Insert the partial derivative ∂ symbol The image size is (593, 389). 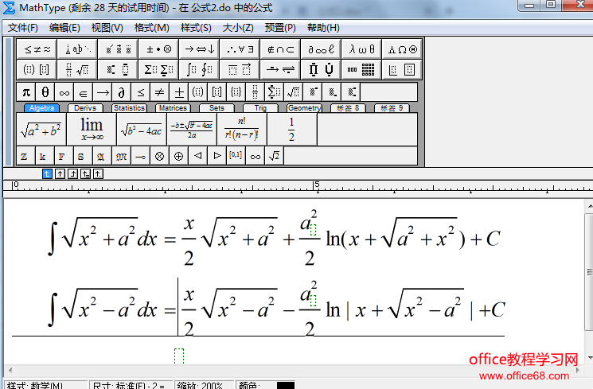pos(122,91)
